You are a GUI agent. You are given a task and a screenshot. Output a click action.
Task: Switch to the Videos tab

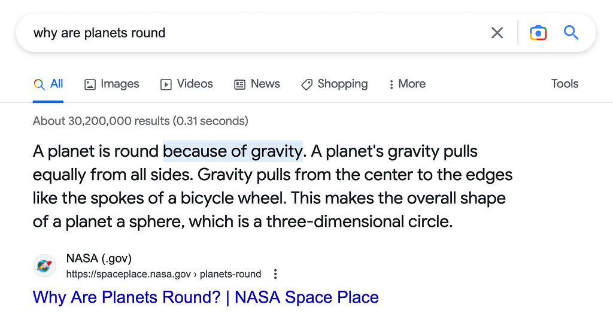tap(187, 84)
